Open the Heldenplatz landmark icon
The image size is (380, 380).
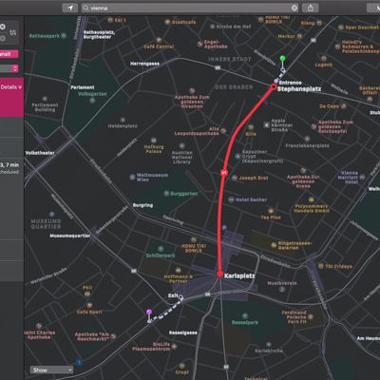point(123,120)
